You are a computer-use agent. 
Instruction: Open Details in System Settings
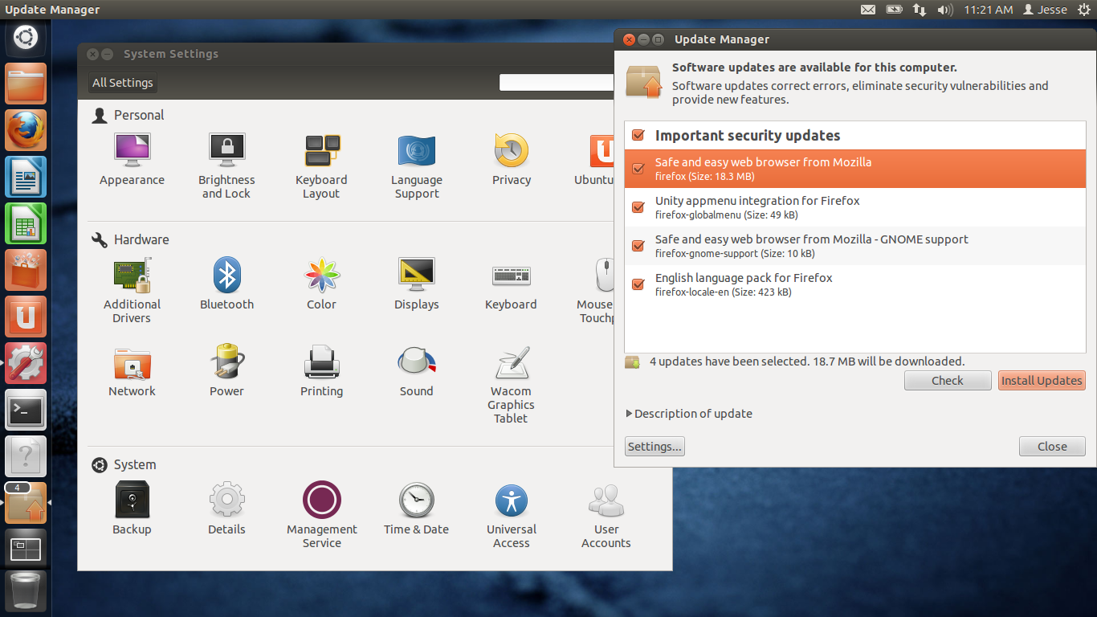[226, 509]
